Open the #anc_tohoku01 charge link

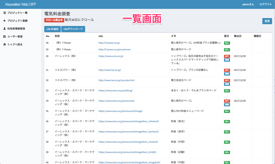129,121
